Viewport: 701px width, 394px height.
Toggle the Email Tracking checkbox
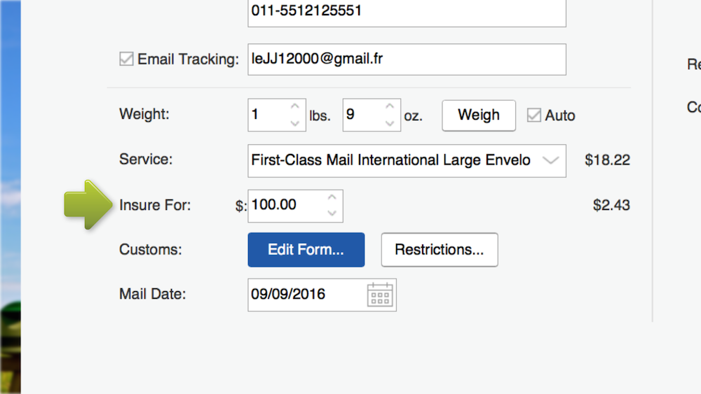(x=126, y=59)
